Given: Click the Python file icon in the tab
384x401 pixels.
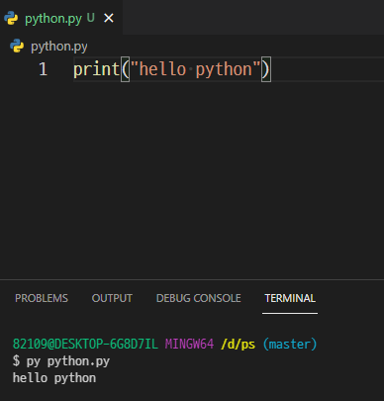Looking at the screenshot, I should 11,18.
